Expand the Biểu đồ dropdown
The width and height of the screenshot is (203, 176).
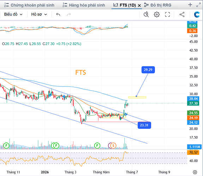click(13, 14)
